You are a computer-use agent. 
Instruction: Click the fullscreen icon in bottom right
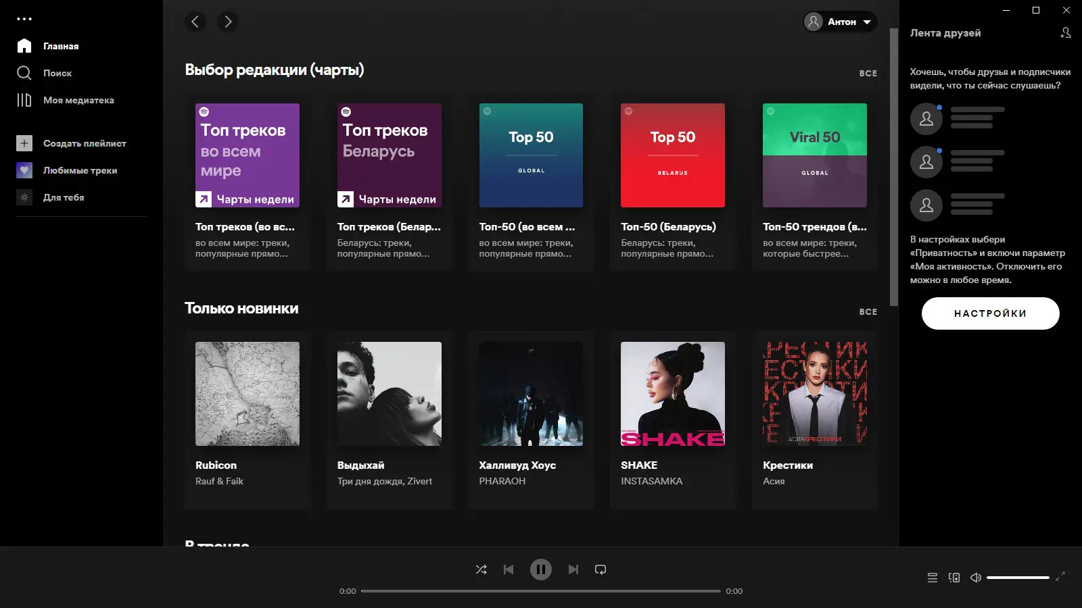pos(1062,578)
